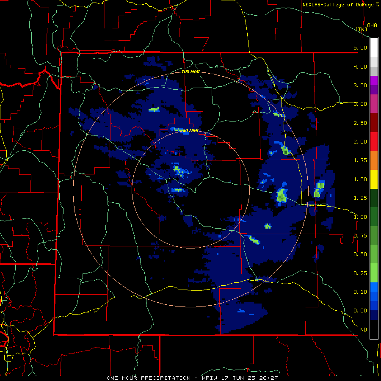This screenshot has width=381, height=381.
Task: Click the 4.00 legend value
Action: (360, 66)
